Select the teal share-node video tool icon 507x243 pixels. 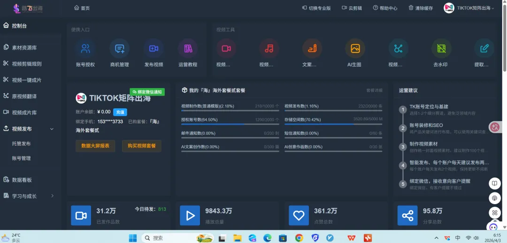point(399,49)
